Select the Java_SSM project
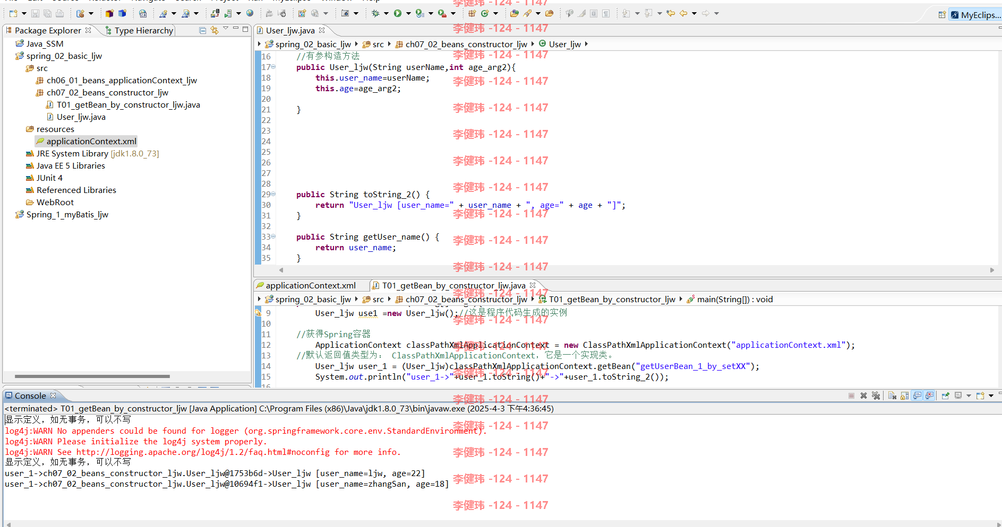The width and height of the screenshot is (1002, 527). pos(40,43)
